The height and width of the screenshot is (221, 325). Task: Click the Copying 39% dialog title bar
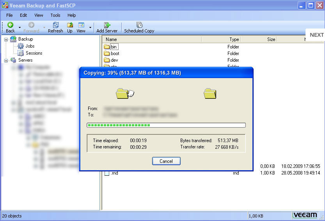pyautogui.click(x=166, y=73)
